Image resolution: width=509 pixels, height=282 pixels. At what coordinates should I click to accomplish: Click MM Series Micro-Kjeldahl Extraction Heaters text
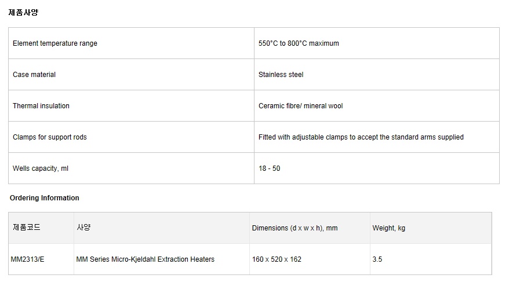pyautogui.click(x=145, y=259)
